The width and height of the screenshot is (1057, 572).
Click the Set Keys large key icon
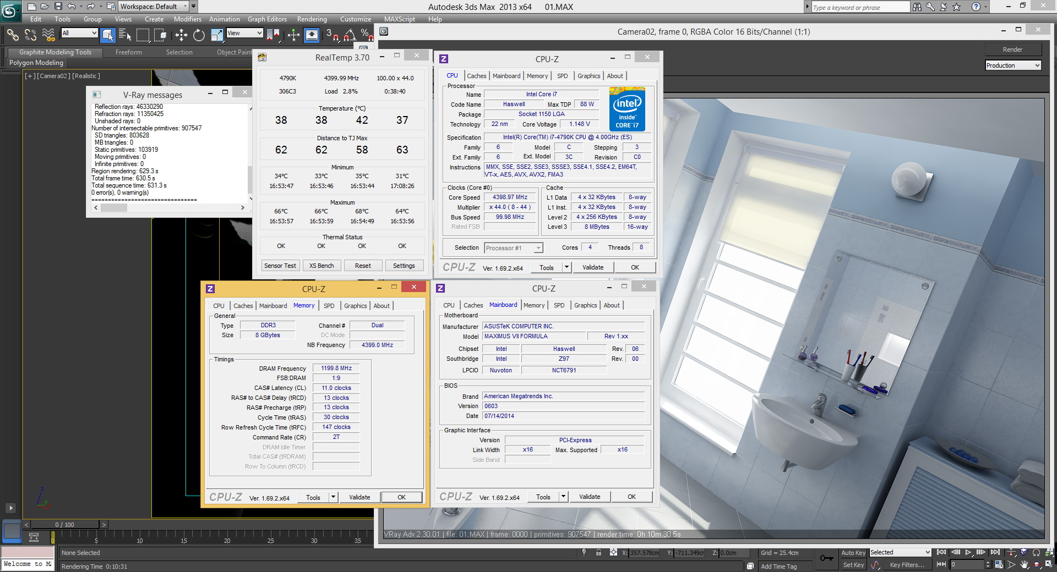click(827, 558)
